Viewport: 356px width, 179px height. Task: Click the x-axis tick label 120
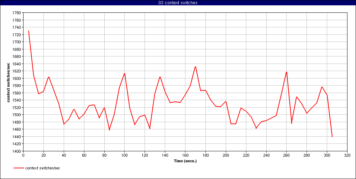(x=145, y=156)
